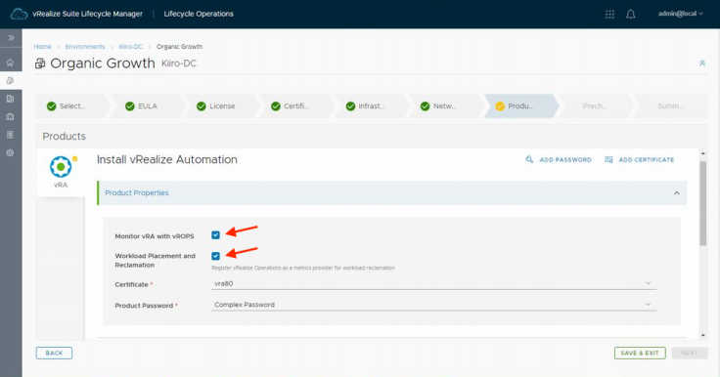Click the Product Properties heading text
Viewport: 720px width, 377px height.
137,193
